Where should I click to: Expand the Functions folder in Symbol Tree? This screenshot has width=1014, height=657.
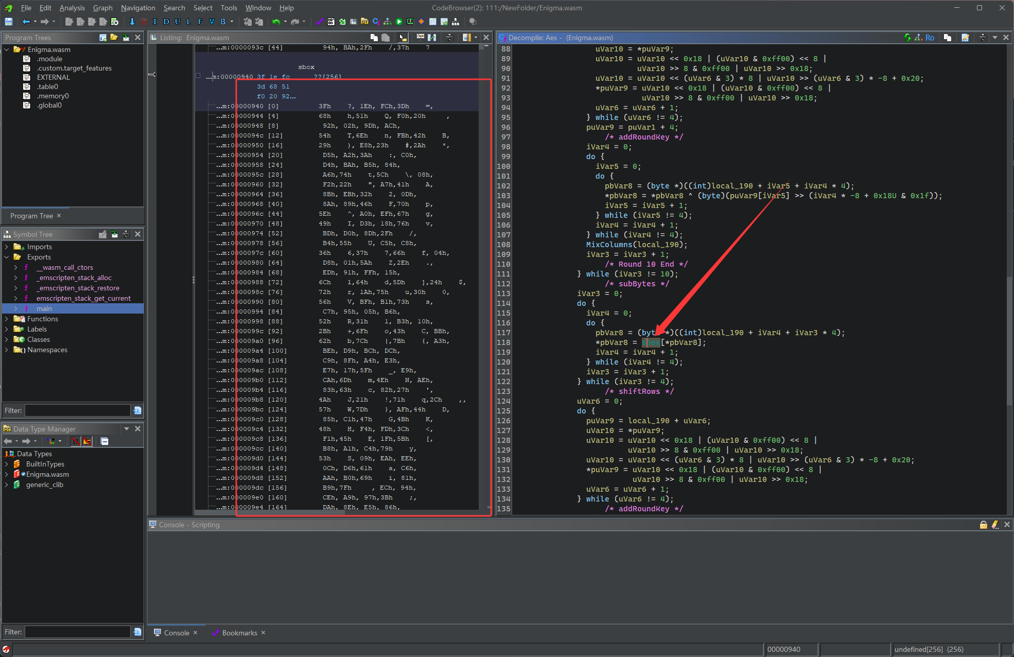click(x=7, y=319)
